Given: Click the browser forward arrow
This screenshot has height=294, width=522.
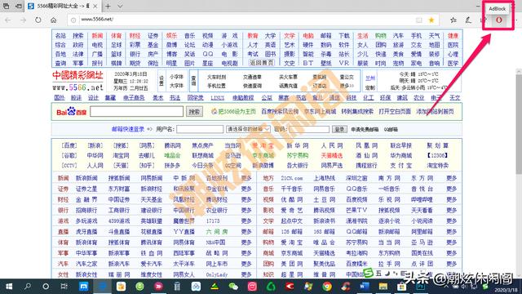Looking at the screenshot, I should pyautogui.click(x=23, y=20).
